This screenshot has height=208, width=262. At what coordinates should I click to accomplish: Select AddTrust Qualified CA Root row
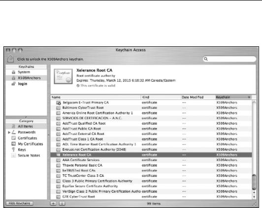151,123
